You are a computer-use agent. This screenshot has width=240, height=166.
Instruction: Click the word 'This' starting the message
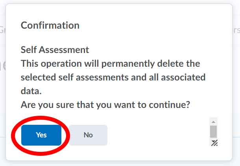coord(30,64)
